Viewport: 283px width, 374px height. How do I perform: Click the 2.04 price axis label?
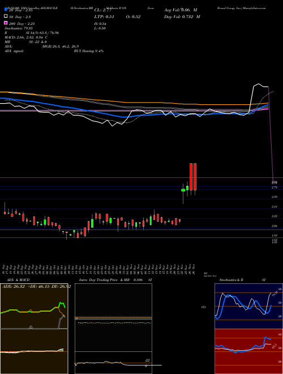pyautogui.click(x=275, y=226)
